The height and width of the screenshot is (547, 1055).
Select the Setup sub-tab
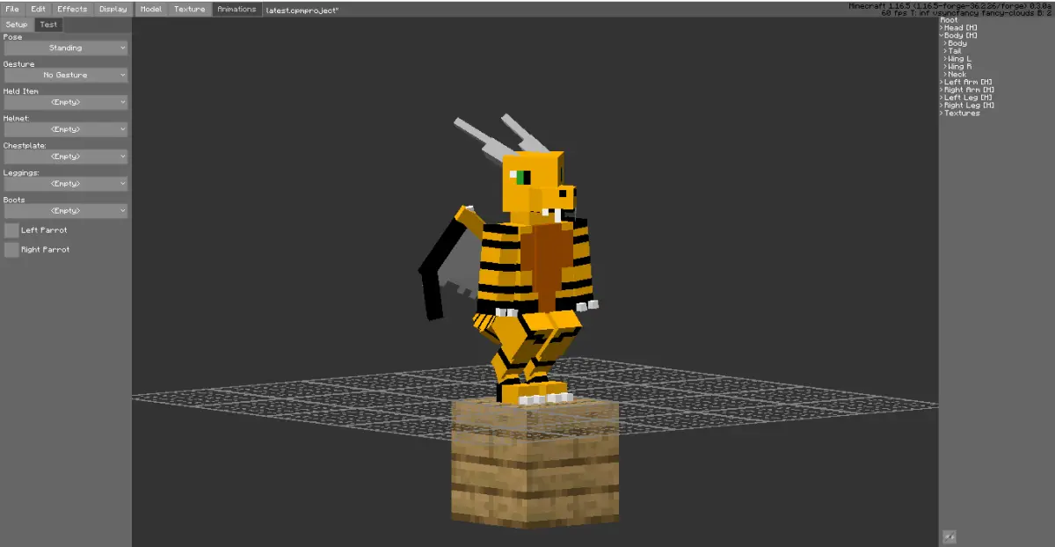click(x=17, y=25)
